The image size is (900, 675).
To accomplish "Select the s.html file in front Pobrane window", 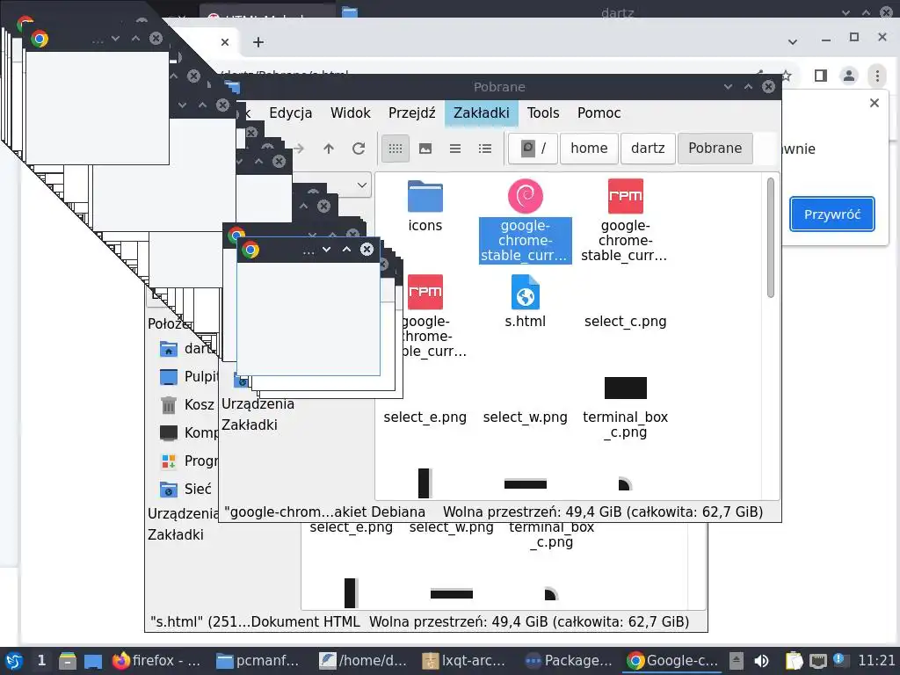I will [x=526, y=301].
